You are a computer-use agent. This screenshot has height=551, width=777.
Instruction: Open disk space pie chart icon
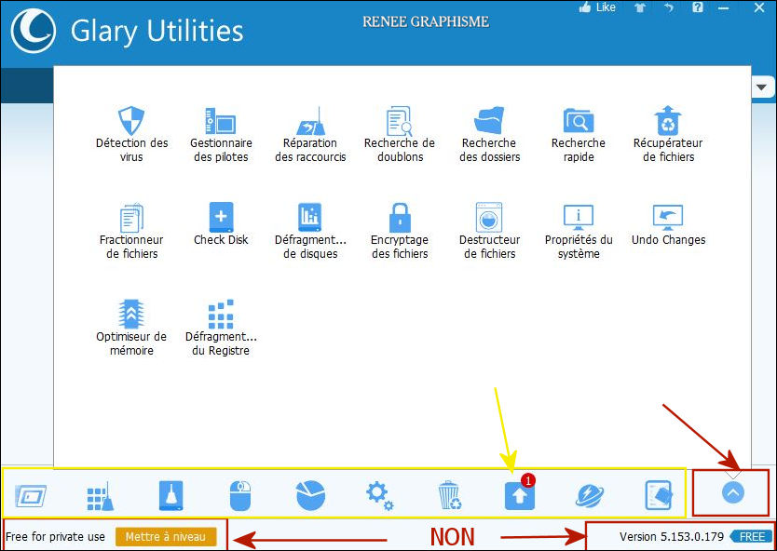pos(310,495)
